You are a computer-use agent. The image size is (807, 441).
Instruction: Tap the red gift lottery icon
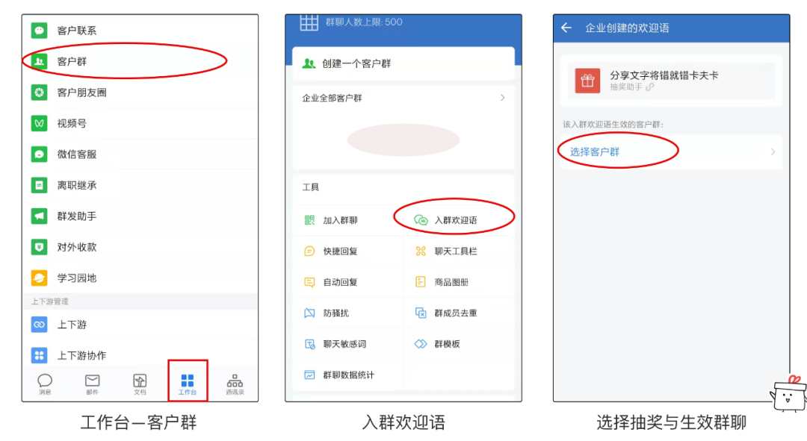(587, 81)
